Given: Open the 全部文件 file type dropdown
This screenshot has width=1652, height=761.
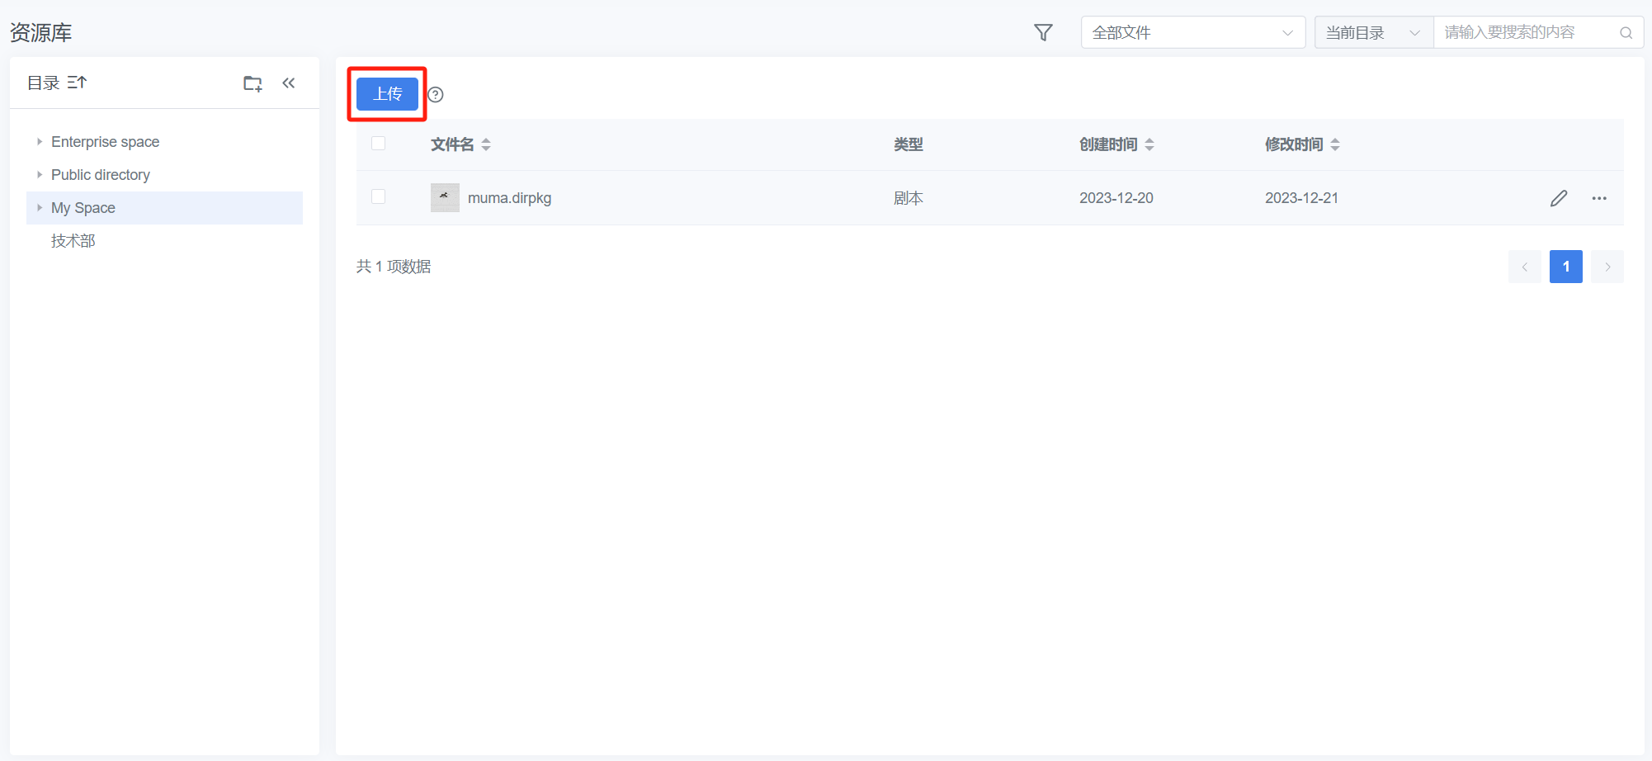Looking at the screenshot, I should click(x=1192, y=33).
